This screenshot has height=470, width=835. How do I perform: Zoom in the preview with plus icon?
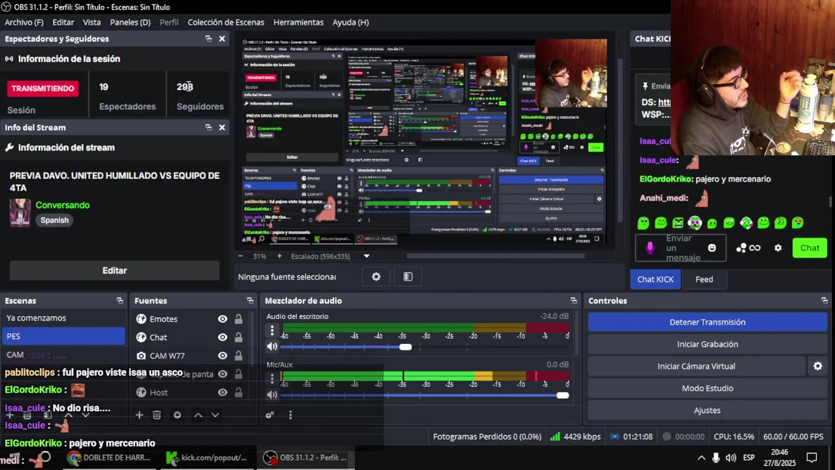[x=279, y=257]
